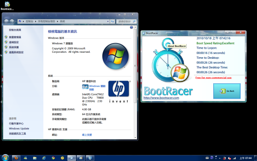The image size is (257, 161).
Task: Click scroll-up arrow of System window scrollbar
Action: (x=135, y=27)
